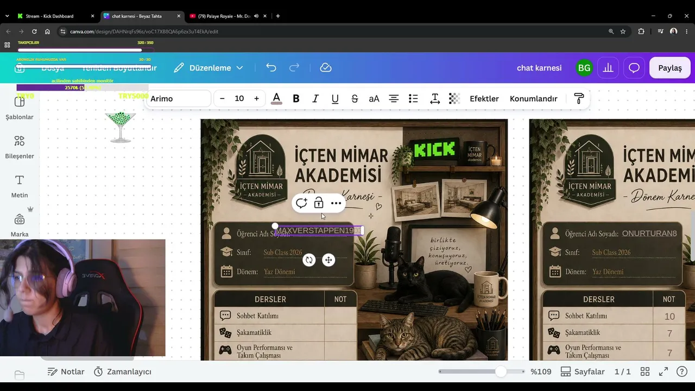Open the browser apps grid shortcut
This screenshot has width=695, height=391.
(x=7, y=45)
